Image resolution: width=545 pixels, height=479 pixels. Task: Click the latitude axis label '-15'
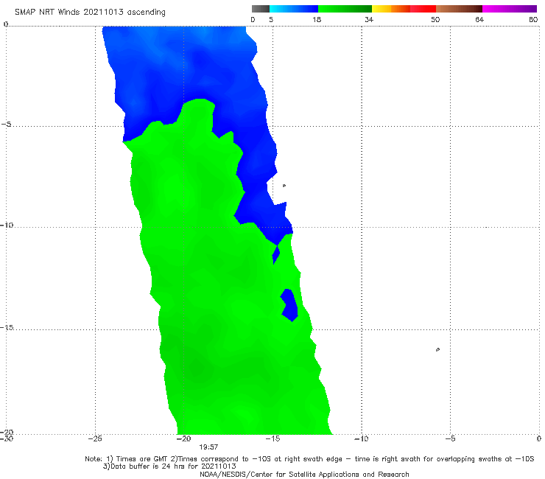click(x=6, y=327)
